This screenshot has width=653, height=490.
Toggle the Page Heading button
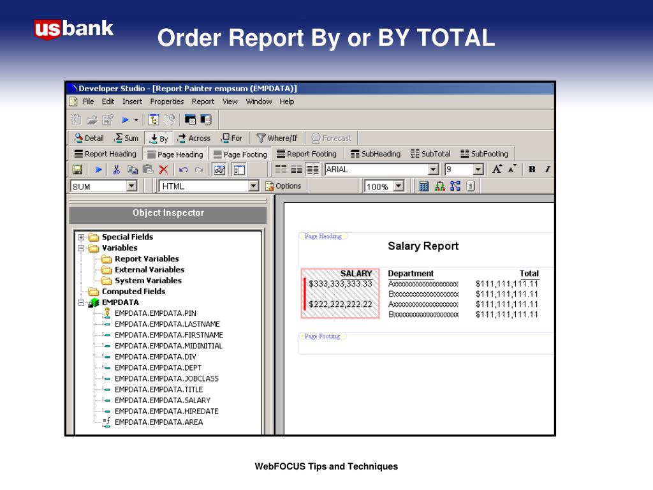[x=175, y=154]
